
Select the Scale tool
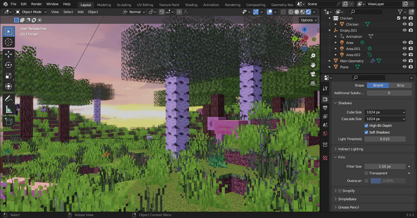point(9,76)
